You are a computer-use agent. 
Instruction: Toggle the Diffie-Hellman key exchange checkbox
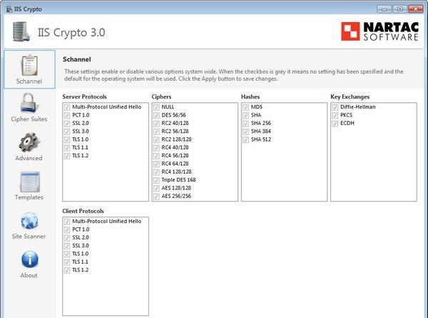[335, 107]
